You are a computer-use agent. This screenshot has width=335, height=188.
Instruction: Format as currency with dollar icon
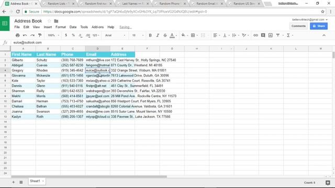point(66,36)
